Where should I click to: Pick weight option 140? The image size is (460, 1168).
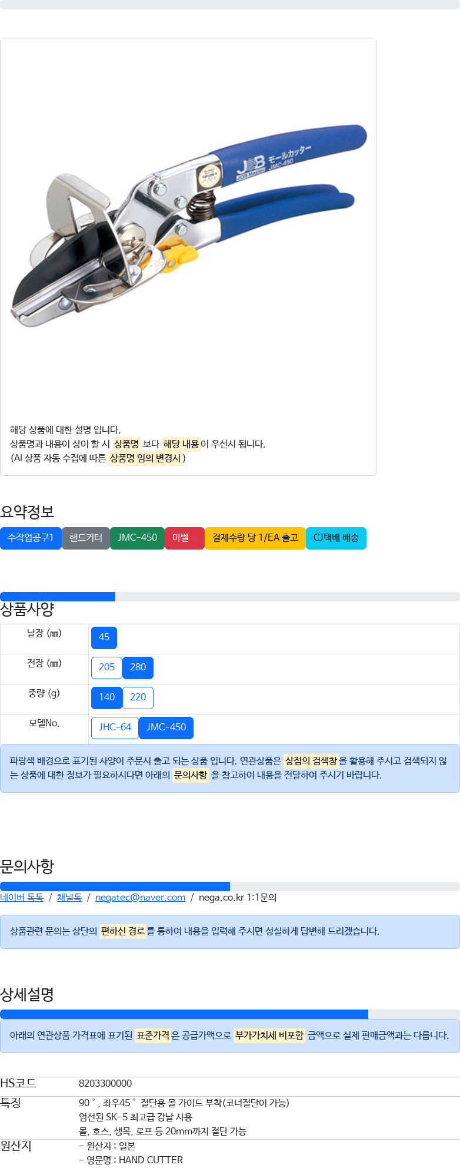tap(106, 697)
